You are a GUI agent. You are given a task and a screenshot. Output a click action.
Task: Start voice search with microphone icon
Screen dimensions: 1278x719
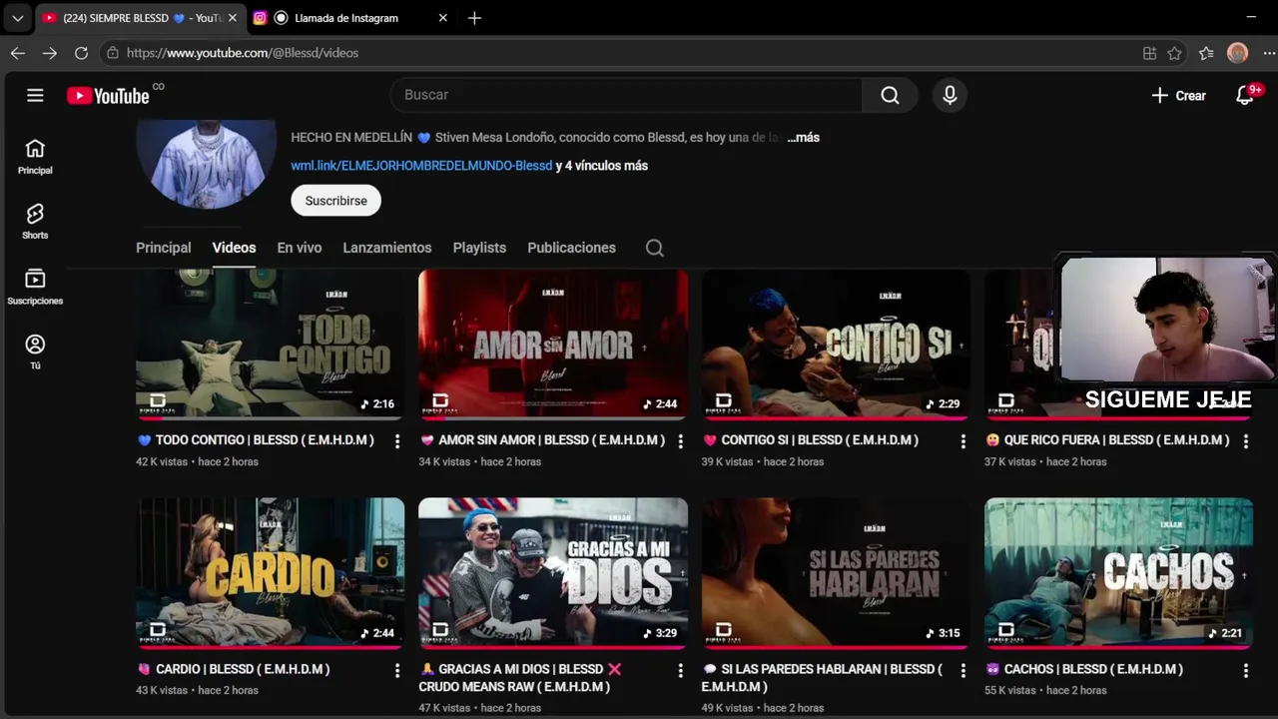950,95
